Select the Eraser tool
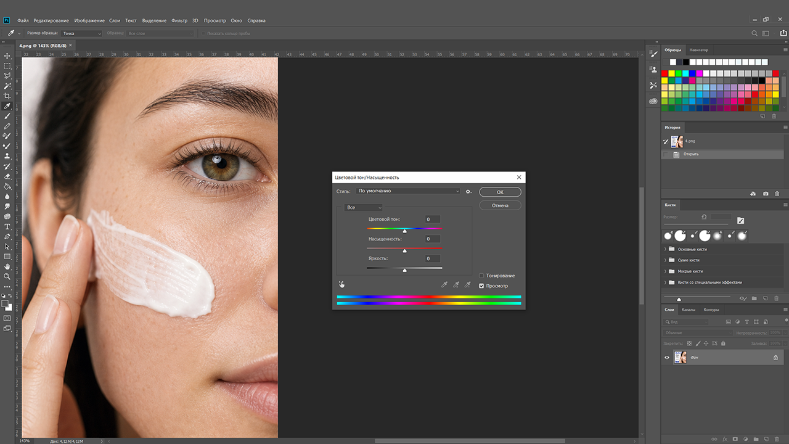789x444 pixels. click(7, 176)
